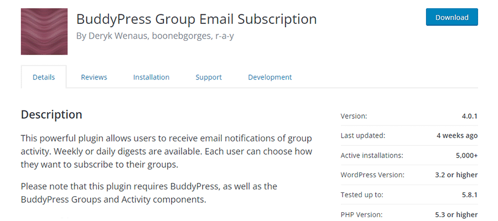Click the BuddyPress Group Email Subscription title
This screenshot has height=221, width=498.
[x=196, y=19]
